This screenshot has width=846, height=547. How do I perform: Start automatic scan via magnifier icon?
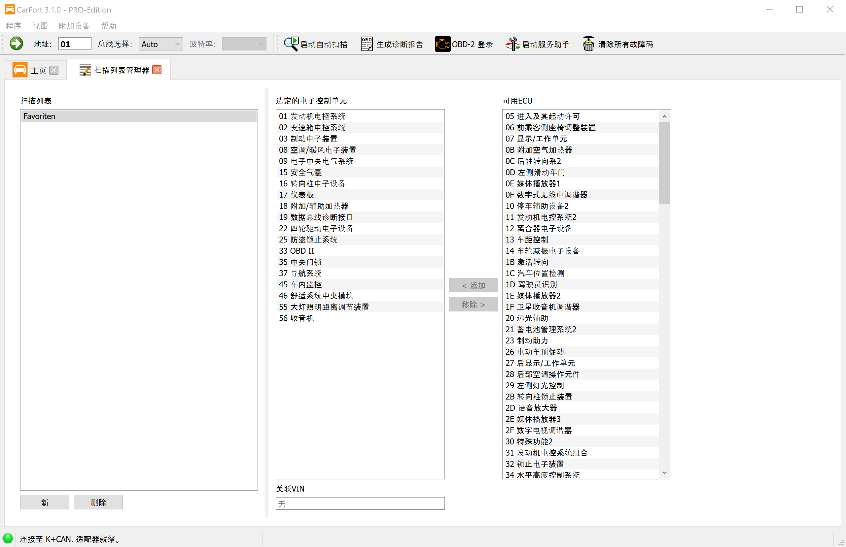[x=291, y=44]
